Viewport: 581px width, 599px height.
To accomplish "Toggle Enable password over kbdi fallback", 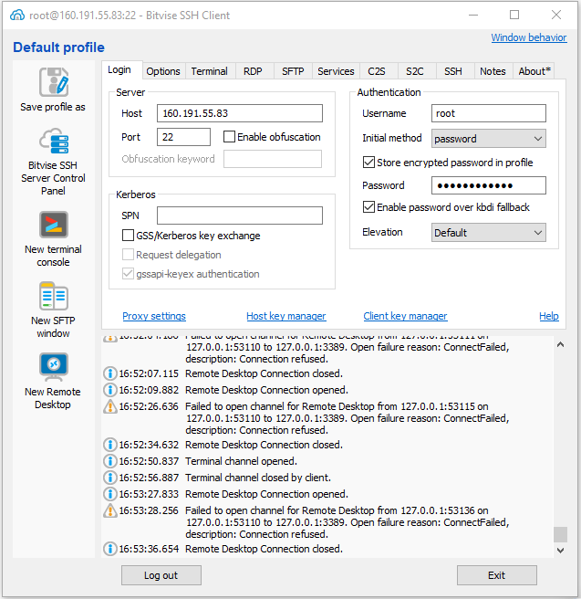I will tap(368, 207).
